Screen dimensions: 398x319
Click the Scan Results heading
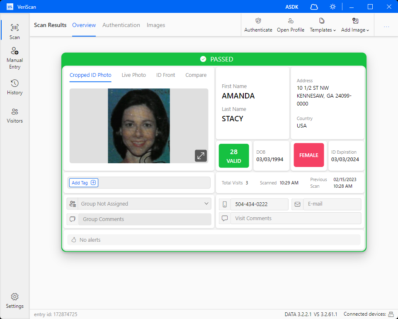(50, 25)
